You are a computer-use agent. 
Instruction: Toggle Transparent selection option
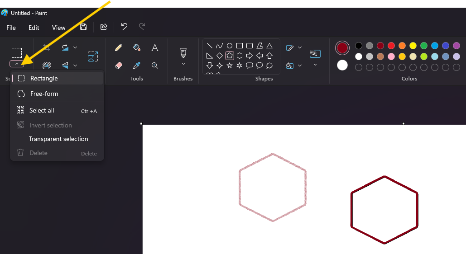point(57,139)
